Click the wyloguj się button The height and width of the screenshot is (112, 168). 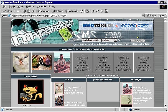138,40
